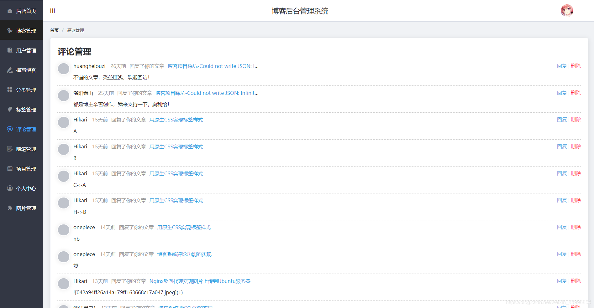Screen dimensions: 594x308
Task: Click huanghelouzi's gray avatar
Action: [64, 69]
